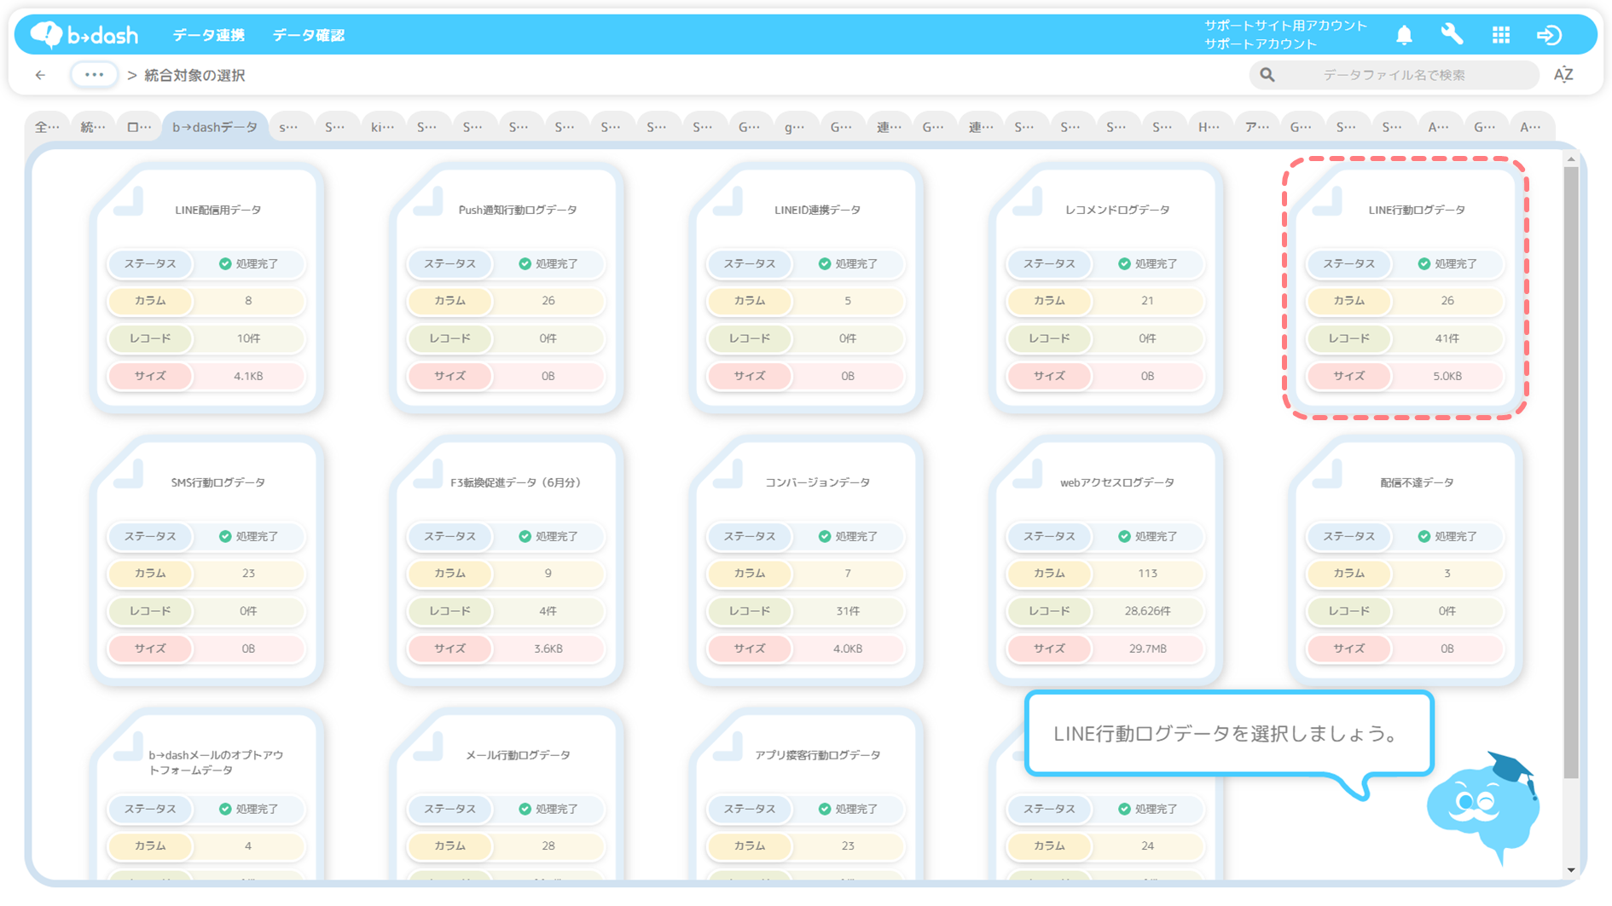The height and width of the screenshot is (906, 1612).
Task: Focus the データファイル名で検索 field
Action: (x=1394, y=75)
